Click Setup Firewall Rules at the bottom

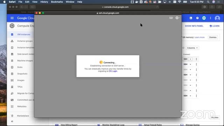coord(153,125)
